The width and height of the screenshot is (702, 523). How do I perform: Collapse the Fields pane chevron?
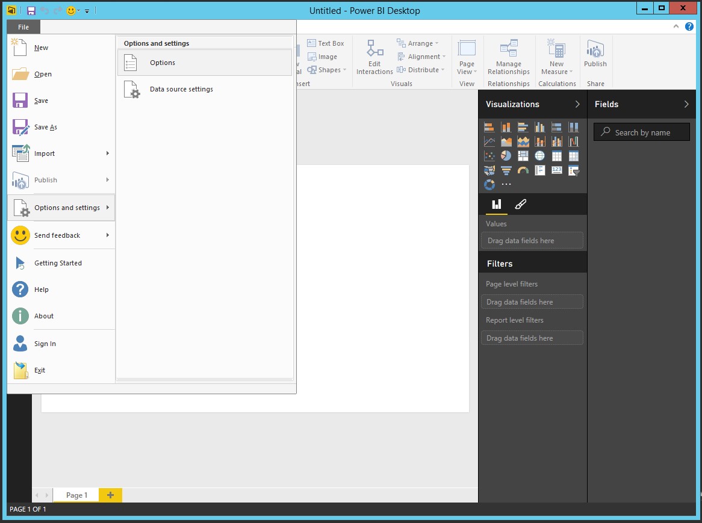[686, 104]
